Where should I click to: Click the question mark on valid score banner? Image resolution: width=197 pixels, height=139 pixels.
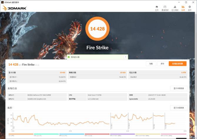(x=126, y=57)
